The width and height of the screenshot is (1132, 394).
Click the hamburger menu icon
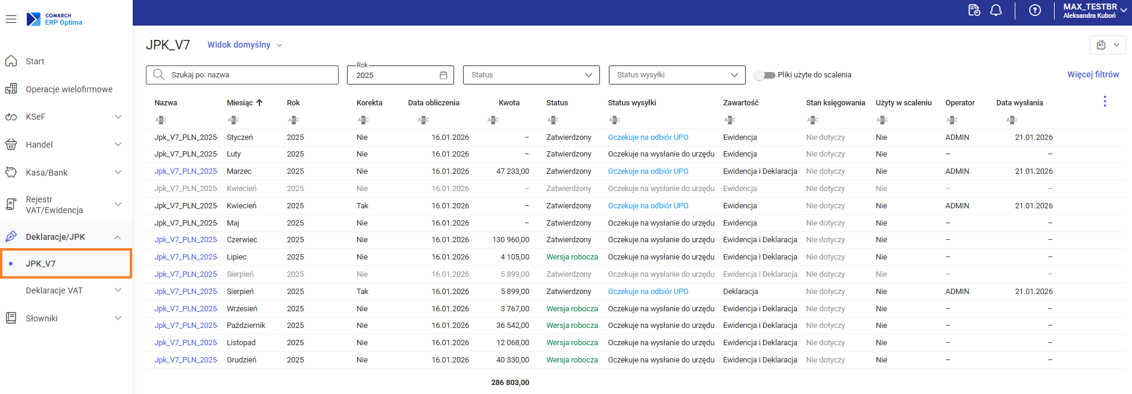click(11, 19)
